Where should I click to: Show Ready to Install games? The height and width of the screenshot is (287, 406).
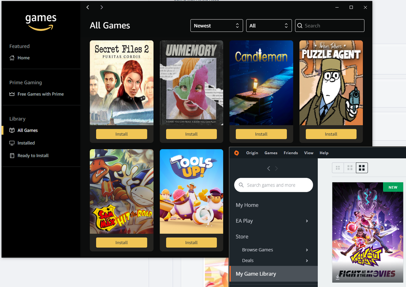33,156
